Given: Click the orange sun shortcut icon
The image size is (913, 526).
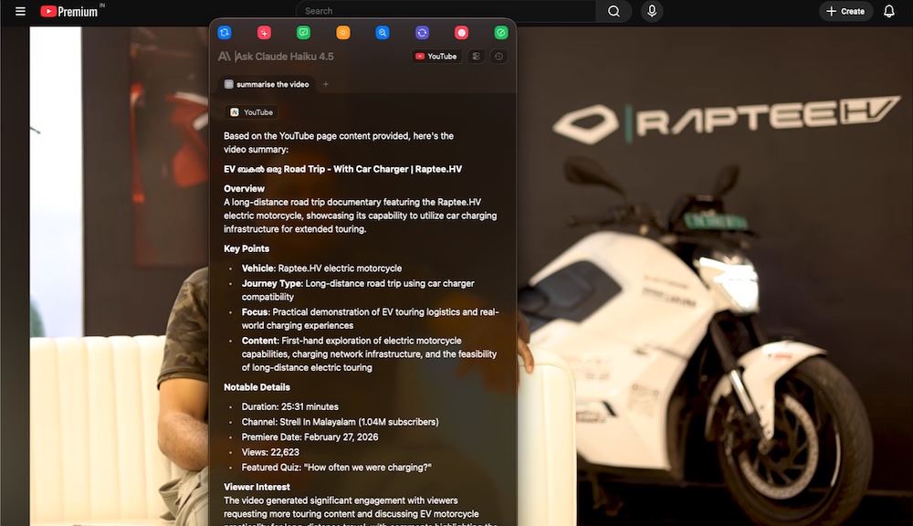Looking at the screenshot, I should pyautogui.click(x=343, y=33).
